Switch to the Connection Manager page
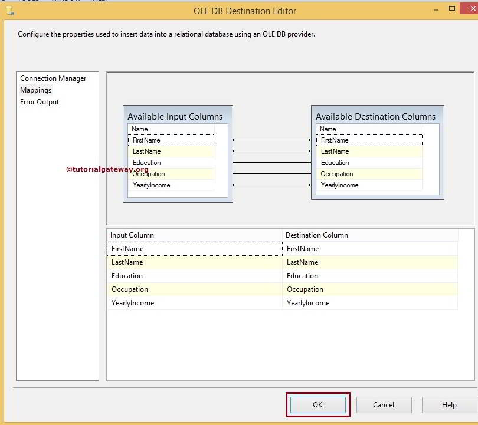 click(x=56, y=78)
